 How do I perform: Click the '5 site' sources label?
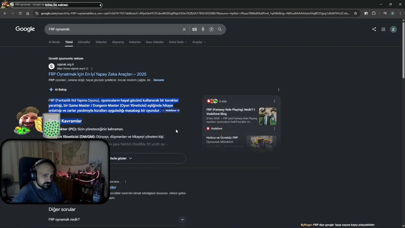[223, 101]
